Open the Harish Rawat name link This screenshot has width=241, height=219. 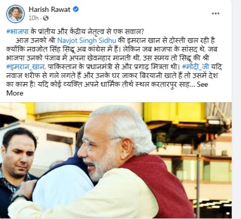pyautogui.click(x=49, y=9)
